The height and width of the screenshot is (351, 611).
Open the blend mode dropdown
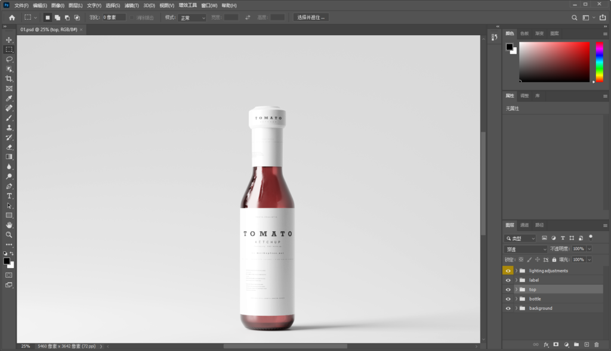click(x=526, y=249)
